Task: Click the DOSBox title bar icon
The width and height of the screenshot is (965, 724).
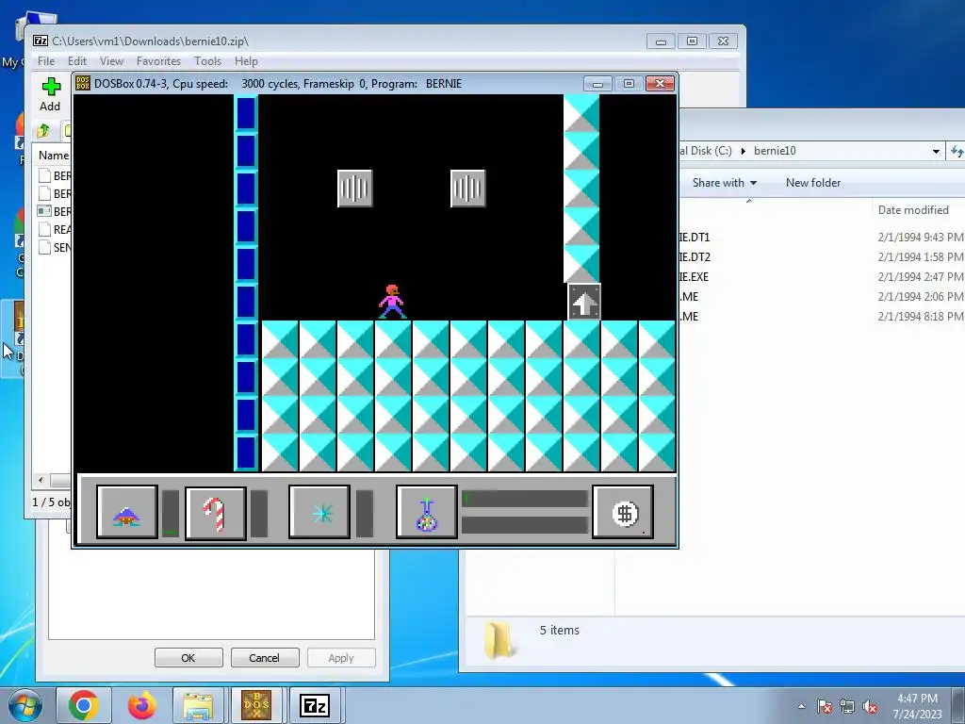Action: pos(83,84)
